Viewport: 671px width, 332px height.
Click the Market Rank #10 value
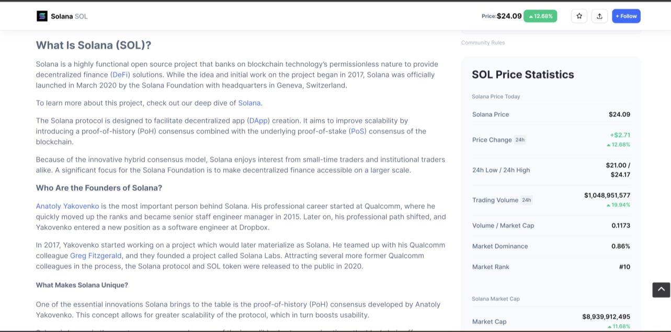(624, 267)
